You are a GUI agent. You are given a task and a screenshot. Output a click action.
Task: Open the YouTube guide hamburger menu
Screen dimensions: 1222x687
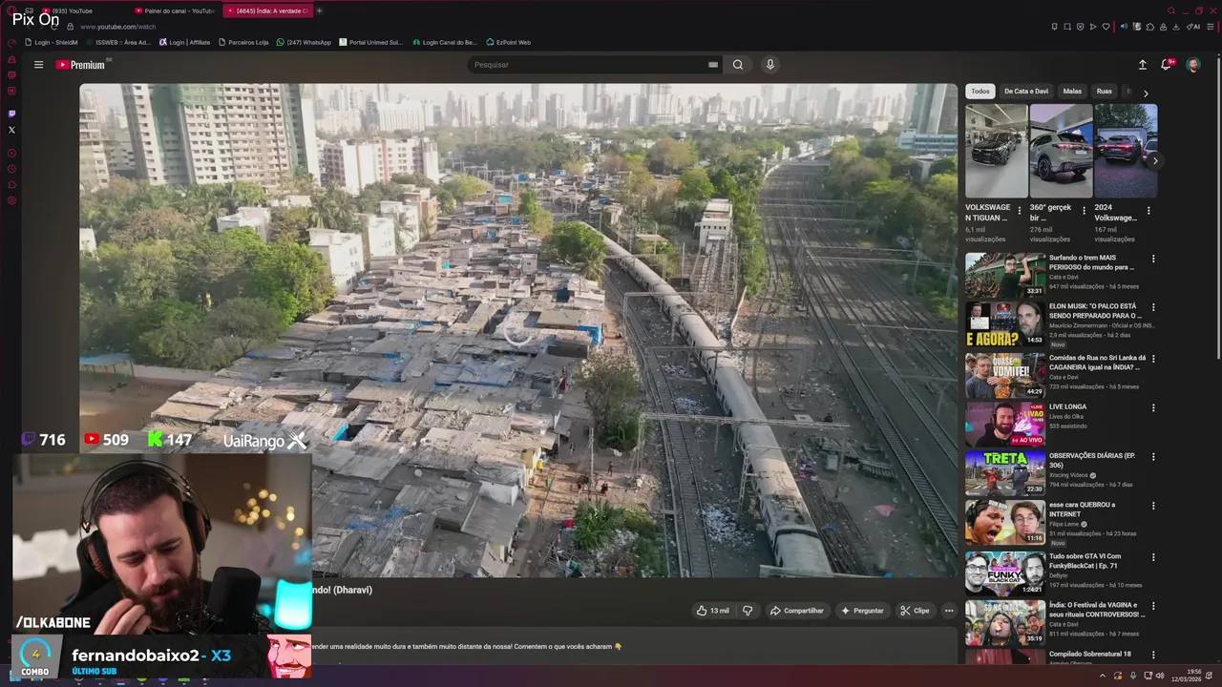click(38, 65)
